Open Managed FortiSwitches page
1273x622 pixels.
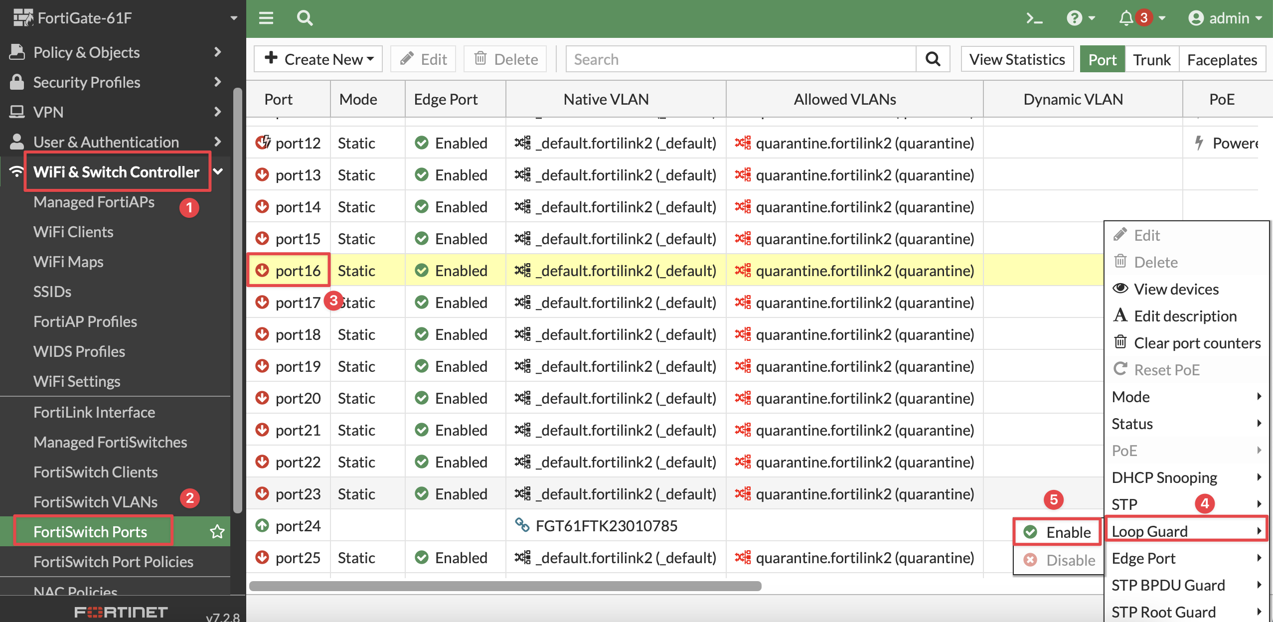(110, 442)
